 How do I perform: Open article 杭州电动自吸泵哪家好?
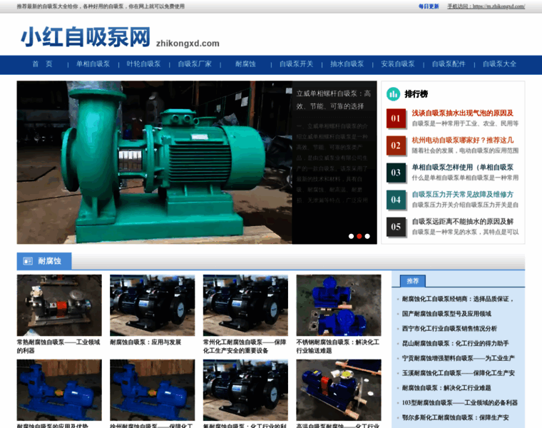click(x=463, y=140)
